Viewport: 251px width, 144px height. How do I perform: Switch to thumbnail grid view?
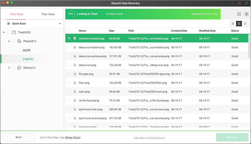pyautogui.click(x=233, y=24)
